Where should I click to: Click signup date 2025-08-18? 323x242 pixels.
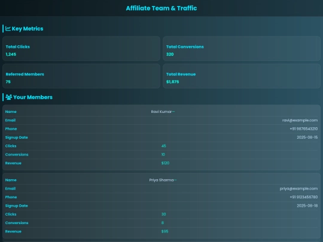click(307, 206)
